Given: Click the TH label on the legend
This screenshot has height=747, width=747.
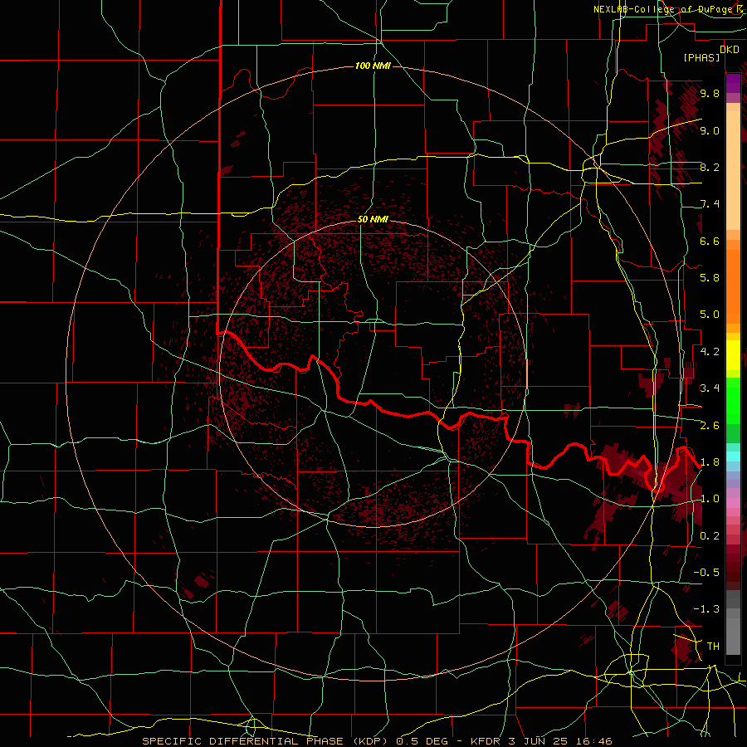Looking at the screenshot, I should click(x=713, y=647).
